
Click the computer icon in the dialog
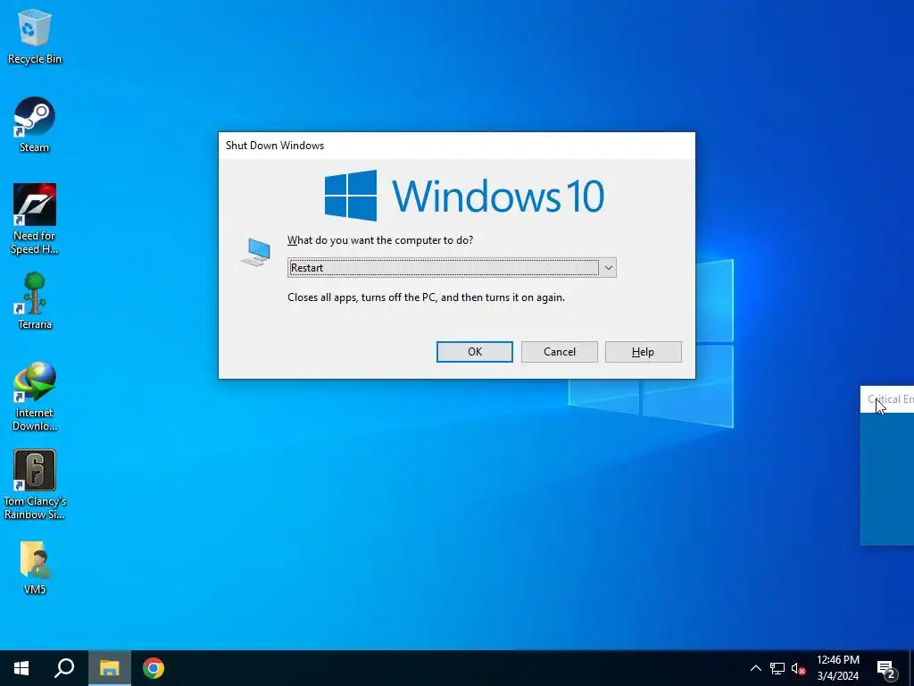click(x=256, y=252)
